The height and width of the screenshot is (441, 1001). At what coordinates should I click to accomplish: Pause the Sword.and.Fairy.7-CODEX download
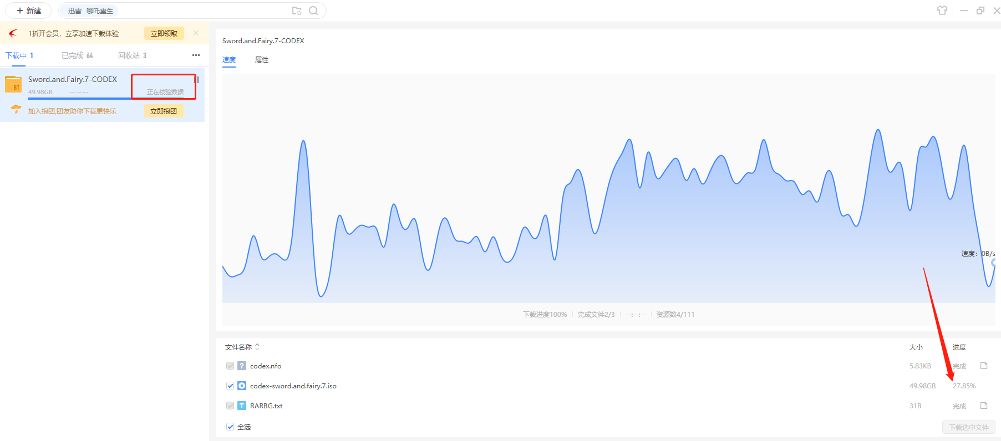coord(197,80)
